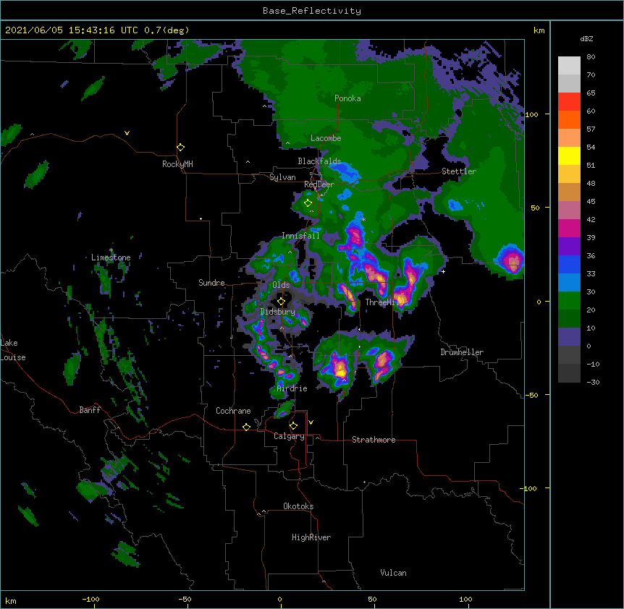624x609 pixels.
Task: Click the Innisfail label
Action: click(x=300, y=236)
